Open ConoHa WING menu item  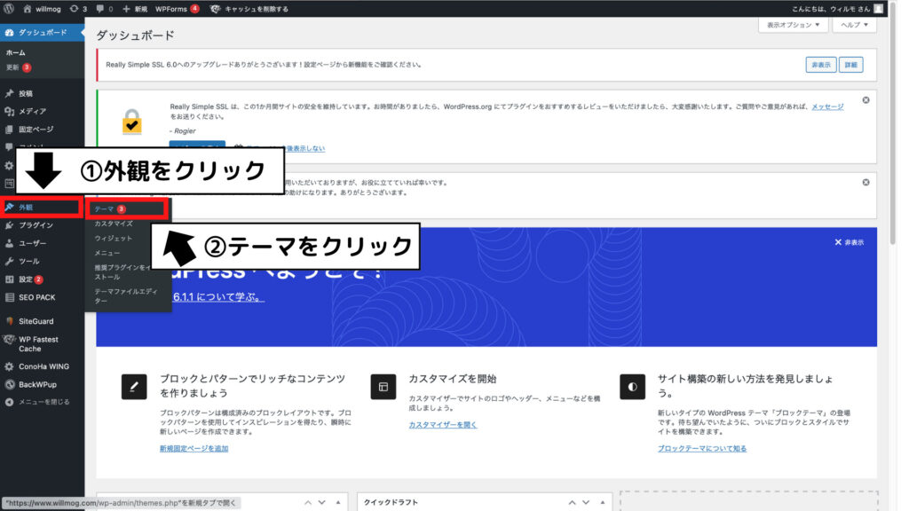coord(43,366)
